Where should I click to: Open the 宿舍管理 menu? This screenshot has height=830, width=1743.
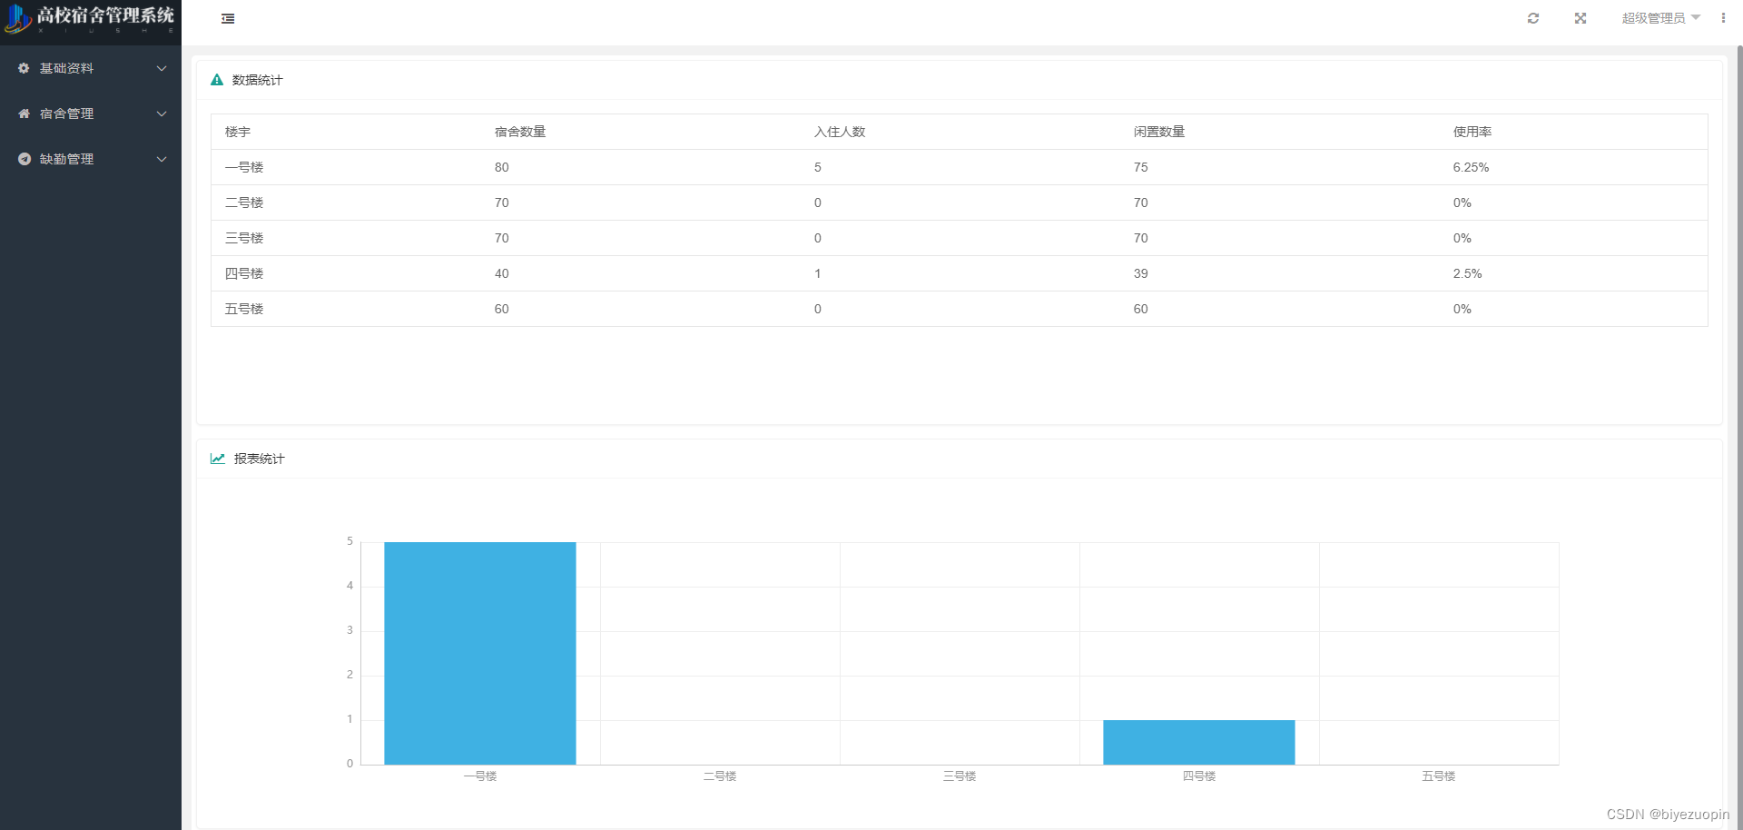91,114
